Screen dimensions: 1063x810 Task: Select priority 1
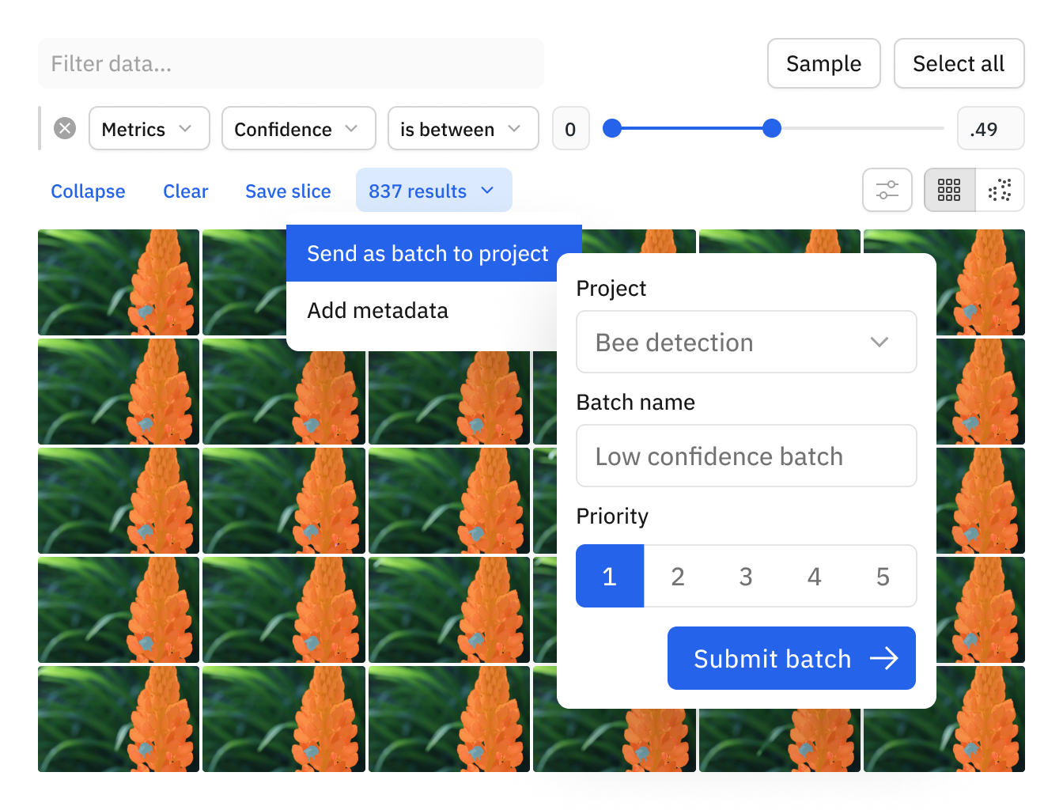click(610, 576)
